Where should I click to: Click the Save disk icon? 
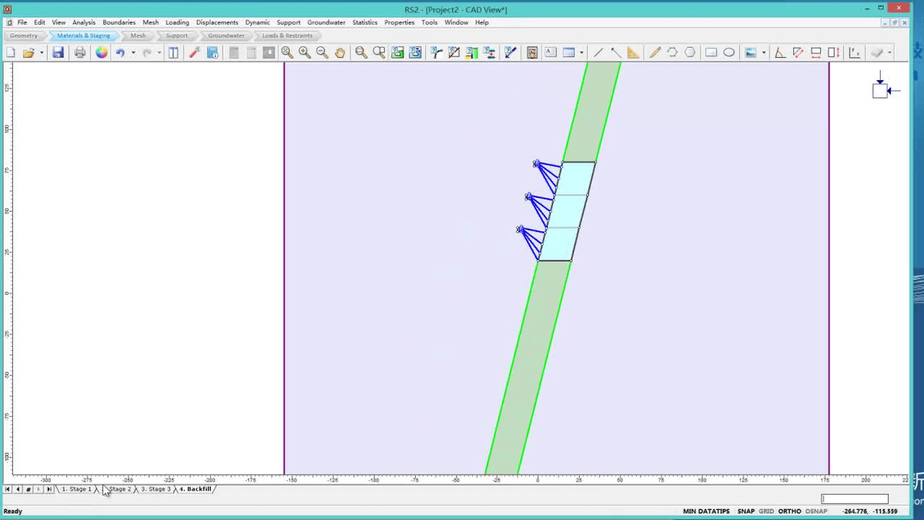pos(58,52)
